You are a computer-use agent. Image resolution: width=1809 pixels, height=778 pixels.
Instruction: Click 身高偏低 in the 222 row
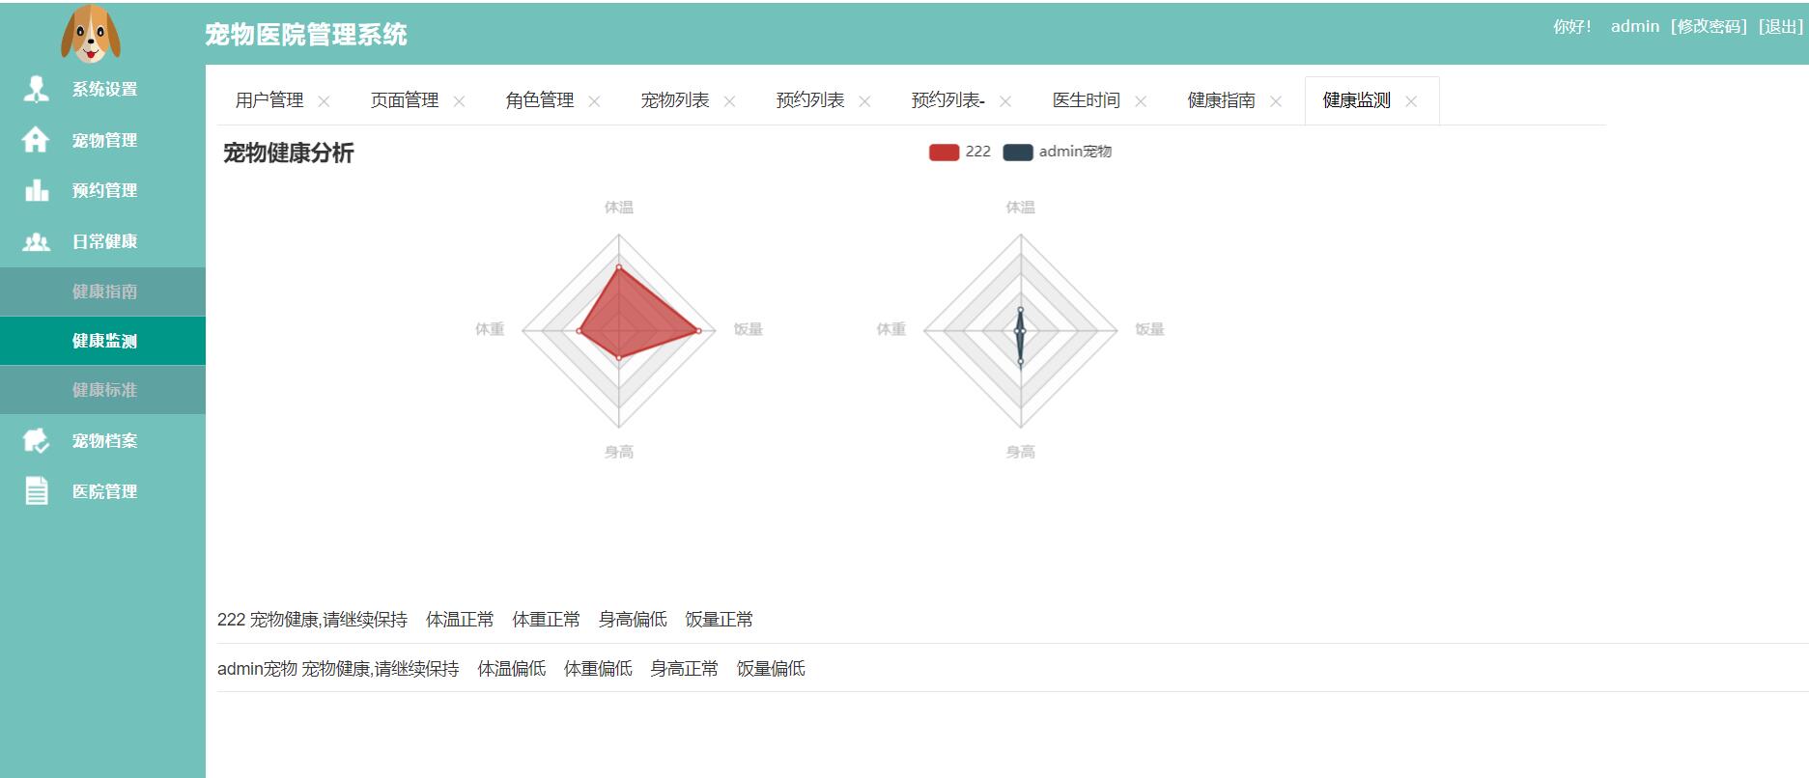click(633, 620)
